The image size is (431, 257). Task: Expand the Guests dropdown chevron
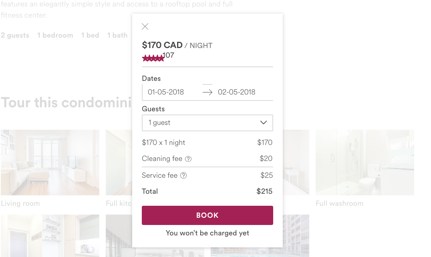pos(263,122)
